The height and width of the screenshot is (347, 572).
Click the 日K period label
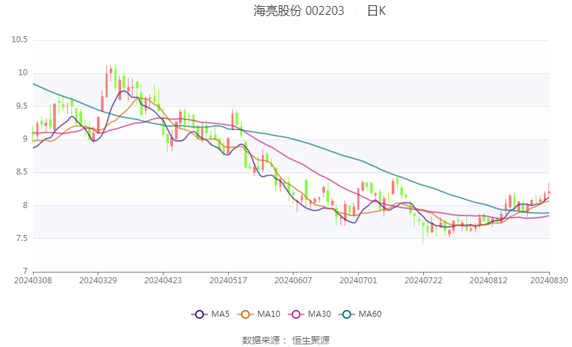point(376,11)
